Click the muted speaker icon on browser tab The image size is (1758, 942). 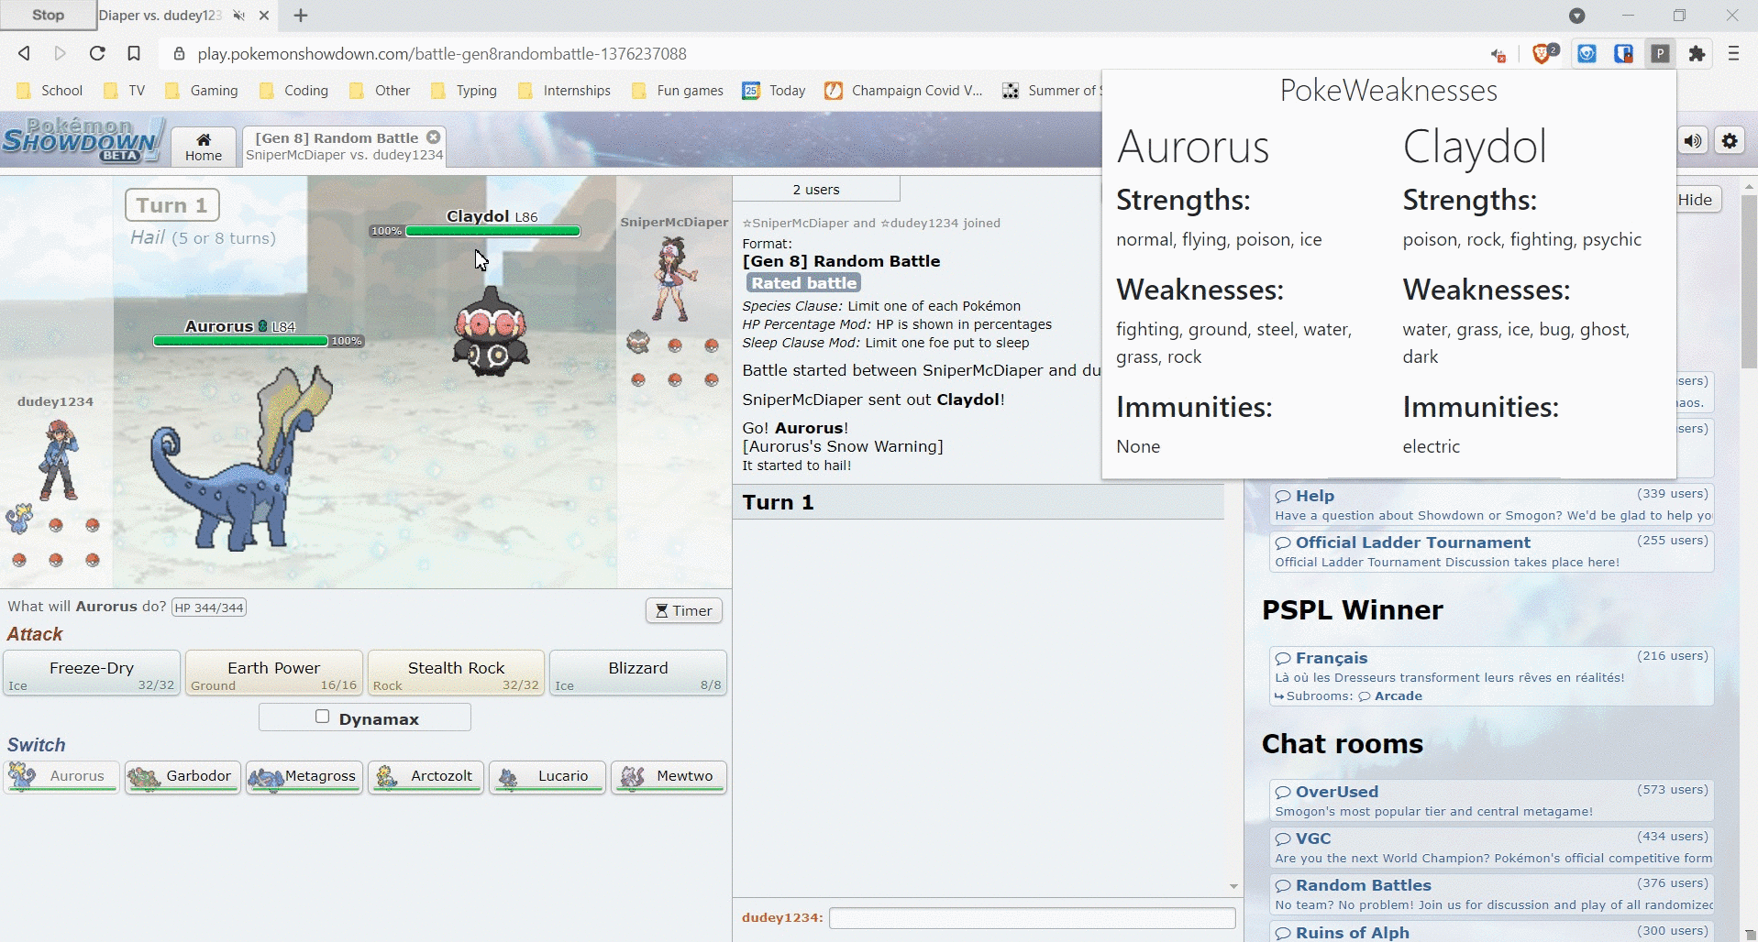coord(238,15)
